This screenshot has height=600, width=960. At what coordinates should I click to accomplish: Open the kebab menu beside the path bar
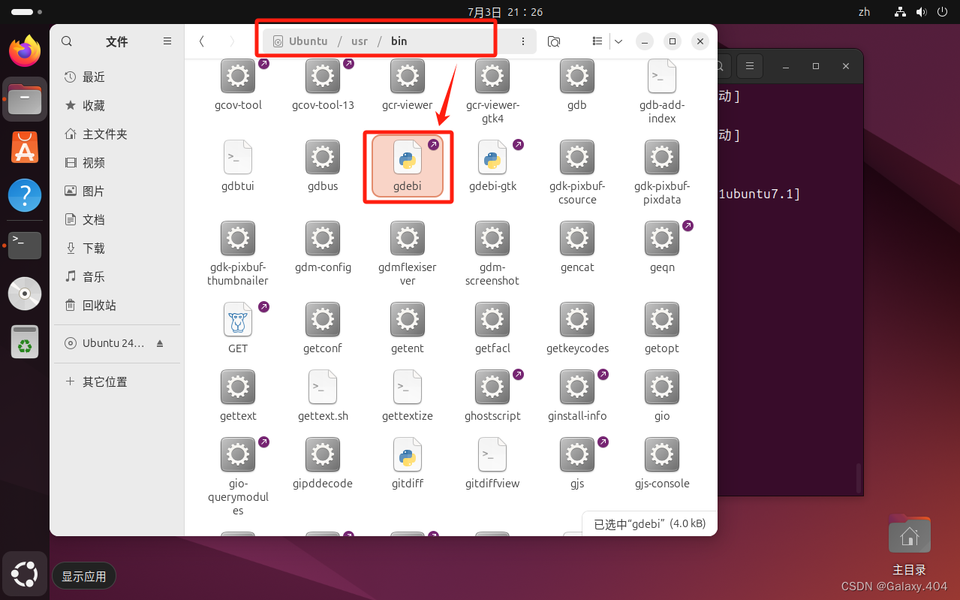(523, 41)
